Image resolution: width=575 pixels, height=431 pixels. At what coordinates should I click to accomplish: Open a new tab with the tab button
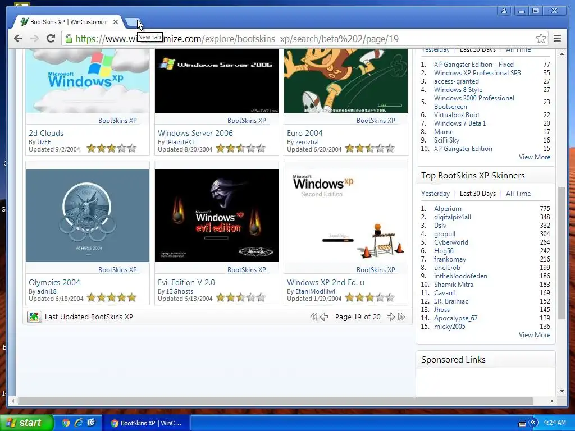coord(132,22)
